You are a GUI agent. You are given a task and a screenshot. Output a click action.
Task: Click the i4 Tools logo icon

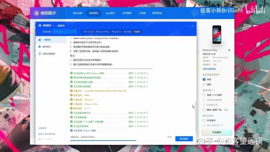pos(36,13)
